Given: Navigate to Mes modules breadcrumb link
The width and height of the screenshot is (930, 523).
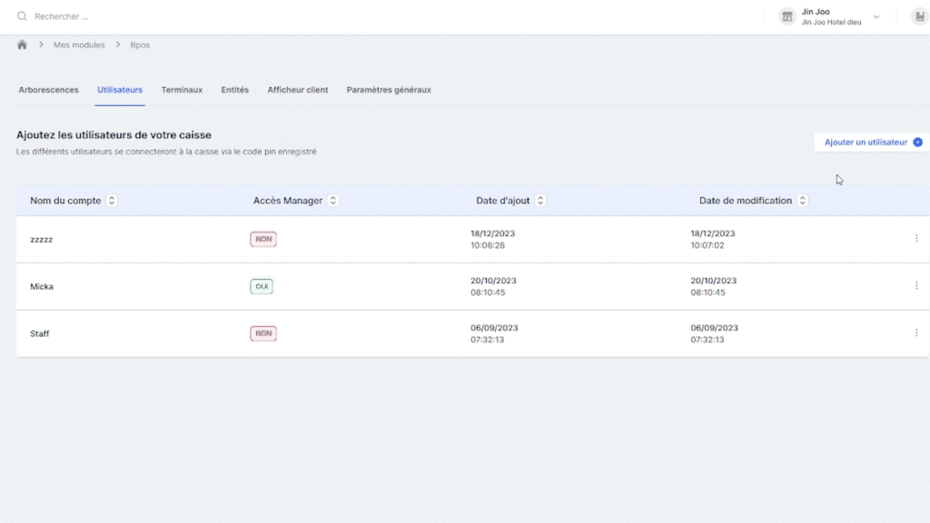Looking at the screenshot, I should click(77, 44).
